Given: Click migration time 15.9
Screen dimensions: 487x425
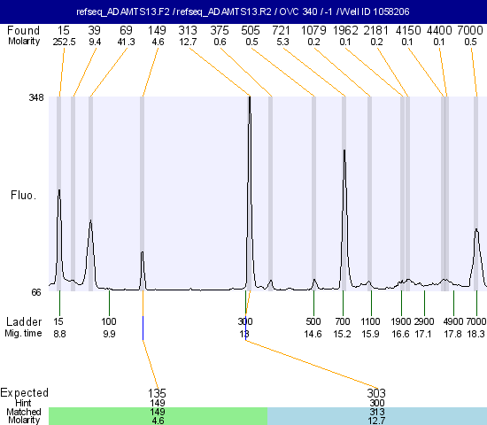Looking at the screenshot, I should click(370, 334).
